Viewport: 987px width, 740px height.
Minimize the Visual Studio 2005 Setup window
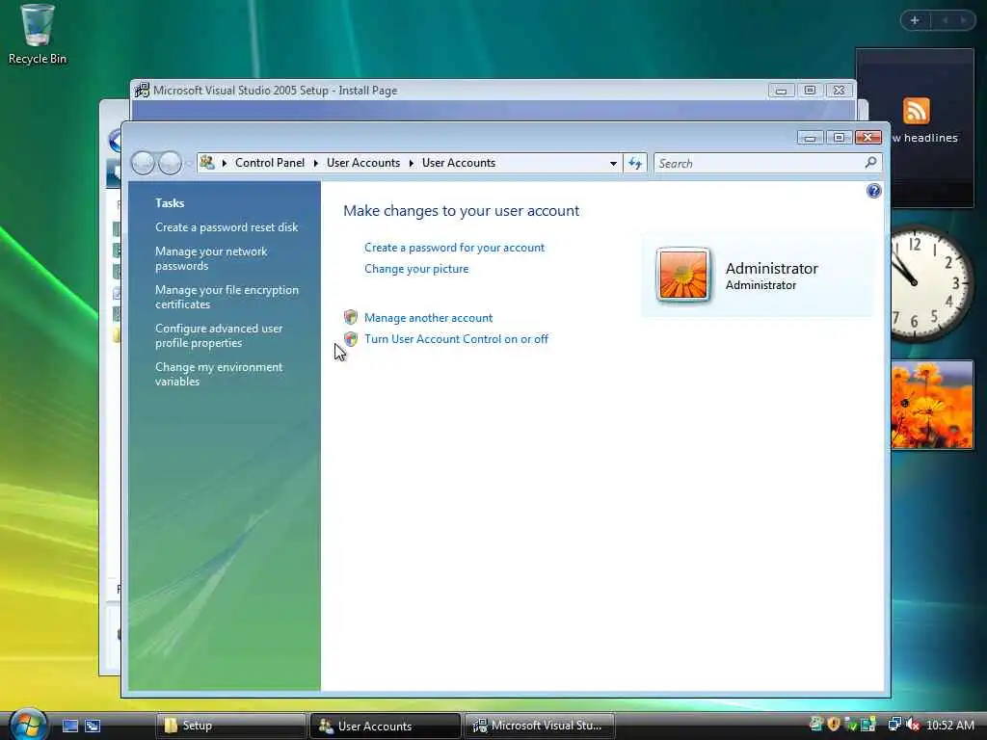[x=781, y=91]
